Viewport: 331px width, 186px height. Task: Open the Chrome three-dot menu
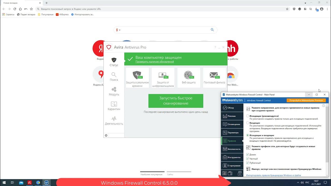click(327, 9)
